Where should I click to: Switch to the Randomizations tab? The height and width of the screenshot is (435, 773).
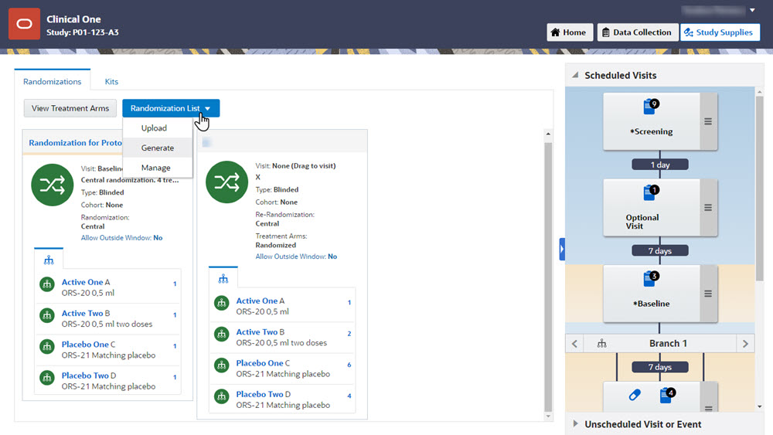click(x=53, y=81)
